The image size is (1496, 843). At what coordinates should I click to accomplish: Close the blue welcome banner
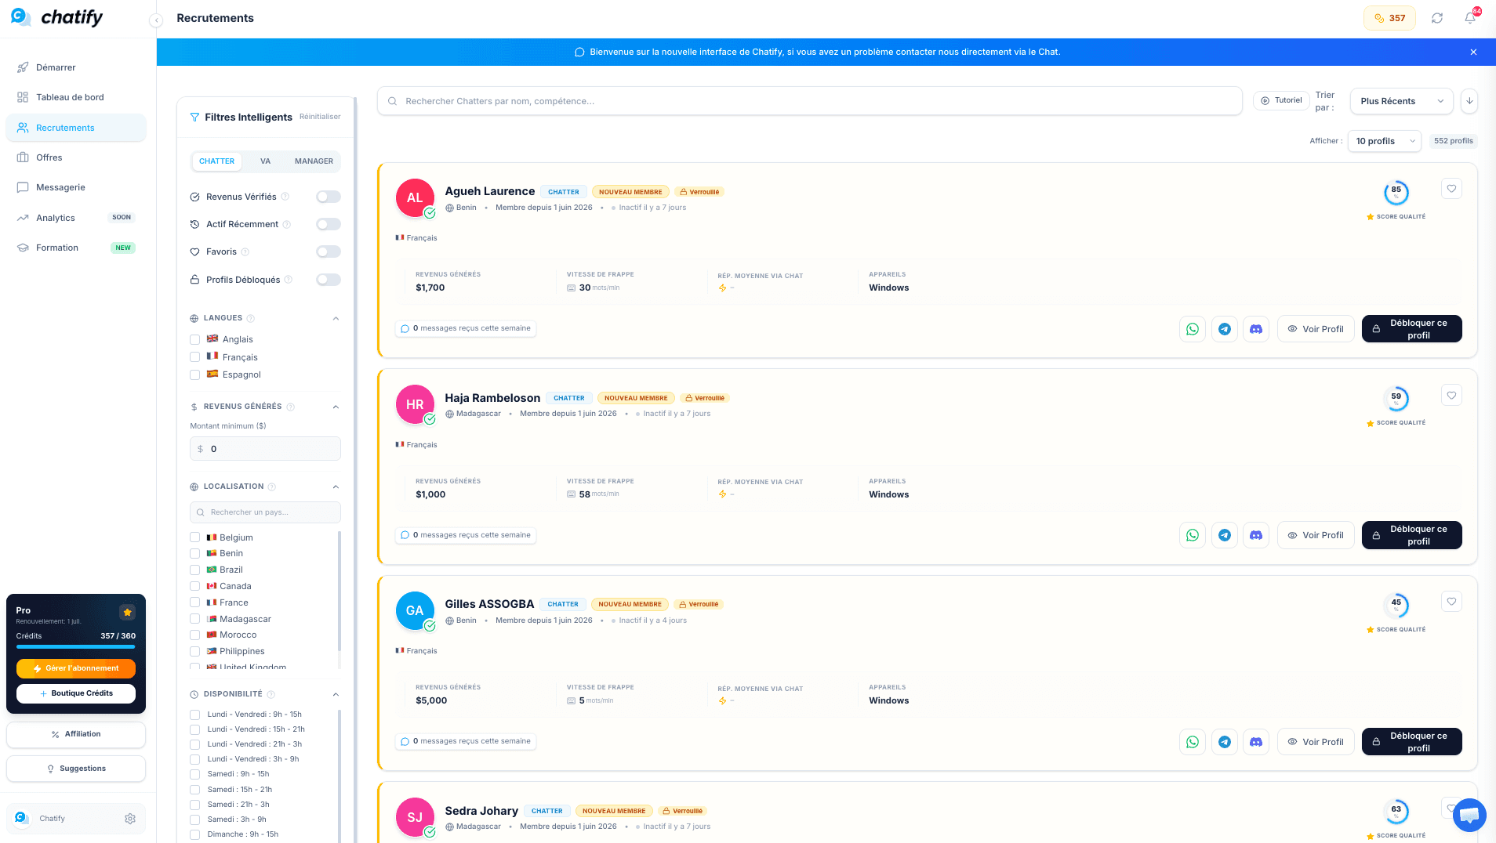(1473, 52)
